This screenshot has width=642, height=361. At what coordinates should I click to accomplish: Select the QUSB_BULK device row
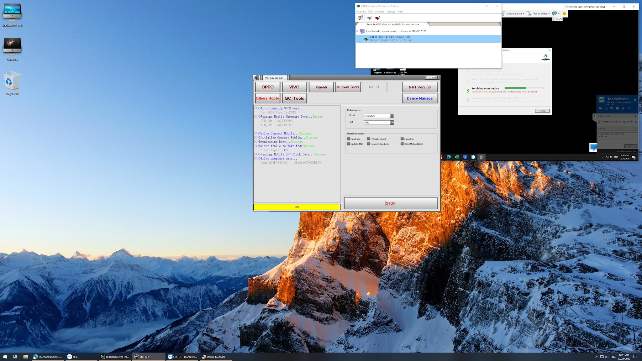(428, 39)
